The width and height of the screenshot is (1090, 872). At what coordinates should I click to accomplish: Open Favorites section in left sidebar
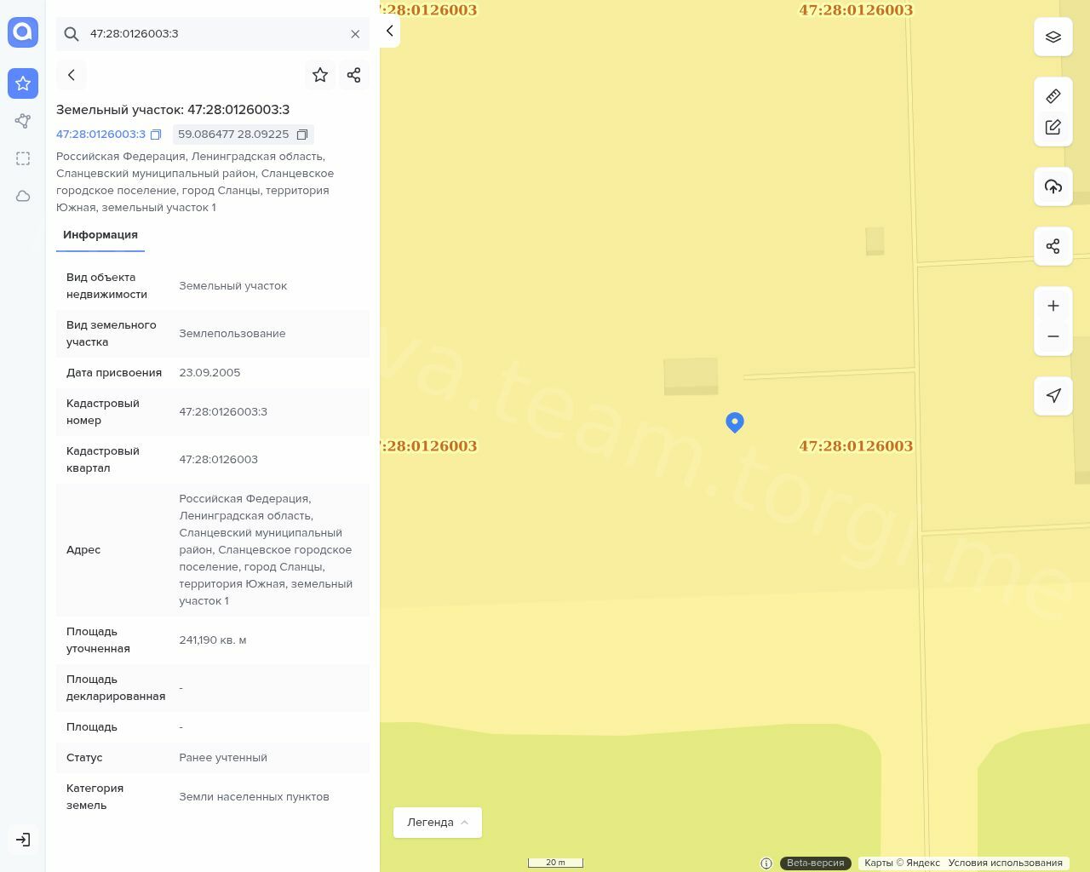23,83
